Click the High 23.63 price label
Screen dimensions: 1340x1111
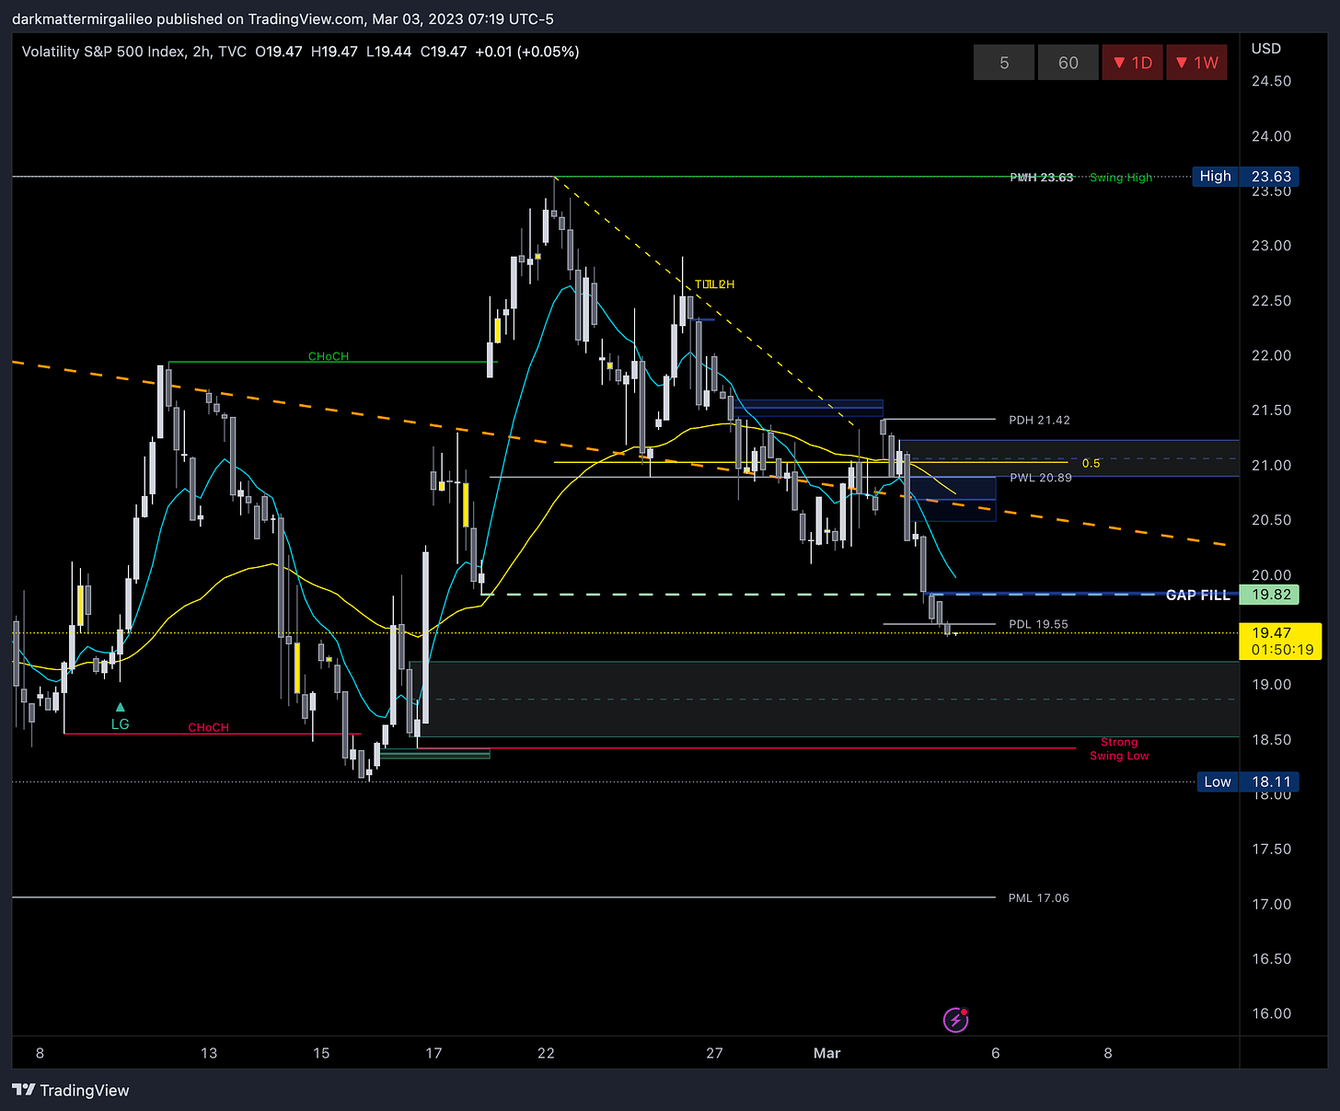tap(1245, 176)
